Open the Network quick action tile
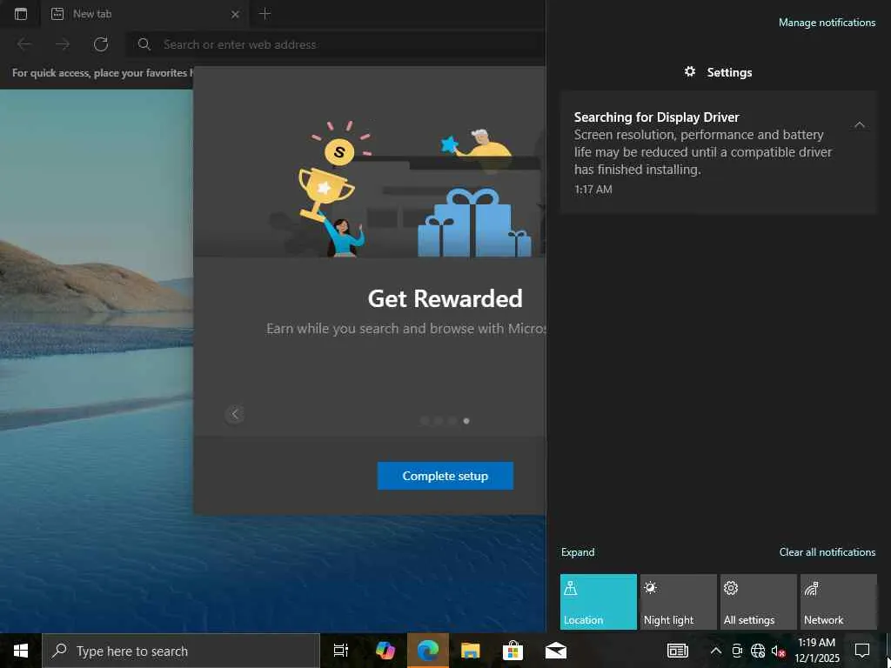 (839, 602)
